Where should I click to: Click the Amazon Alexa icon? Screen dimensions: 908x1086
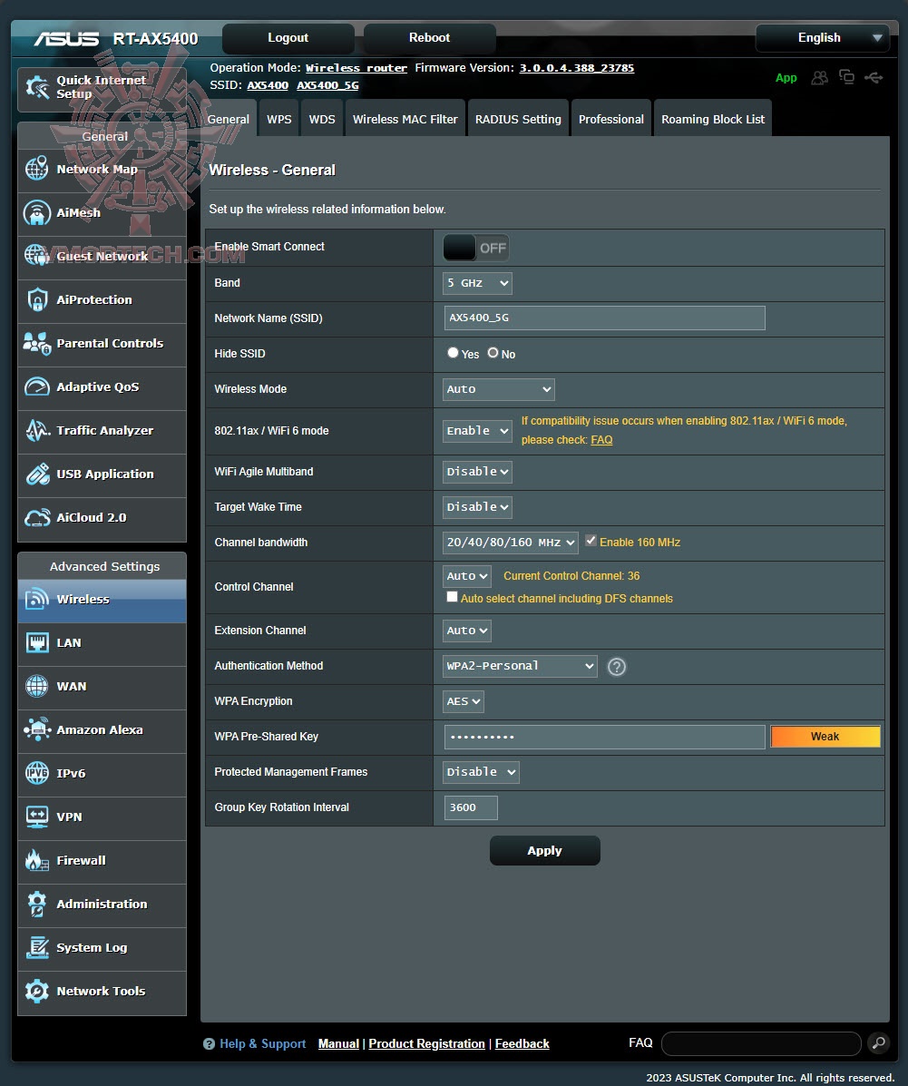point(36,729)
